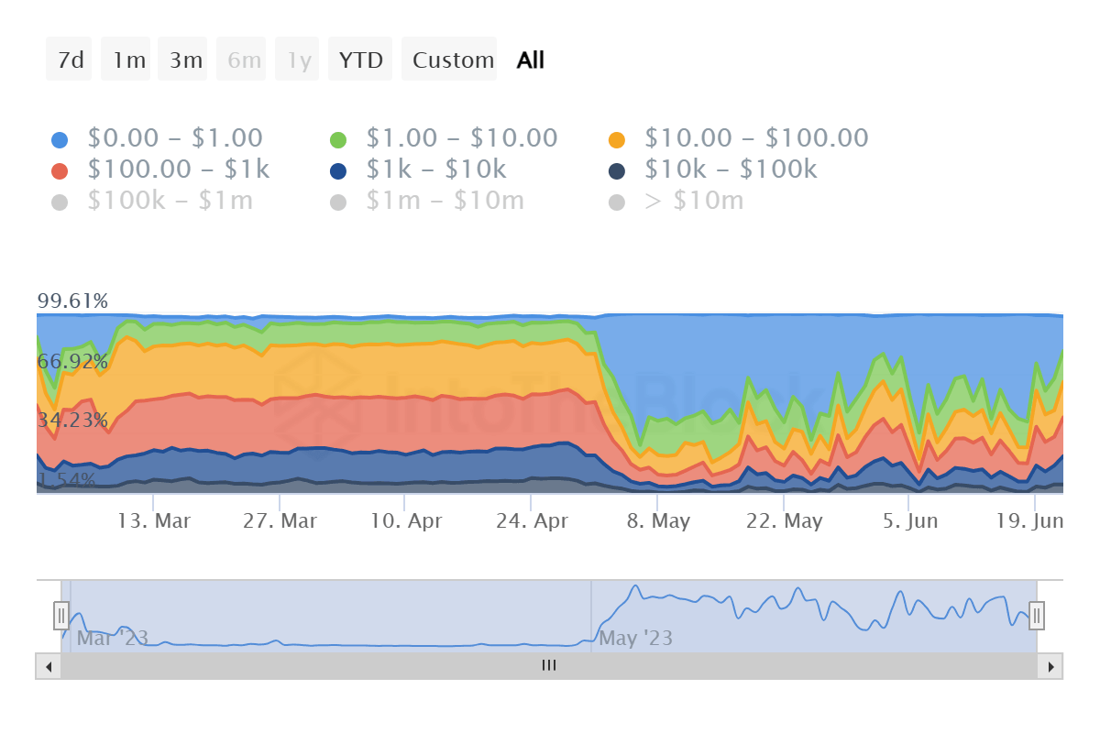Click the red "$100.00 – $1k" legend dot
This screenshot has width=1100, height=733.
click(x=59, y=170)
